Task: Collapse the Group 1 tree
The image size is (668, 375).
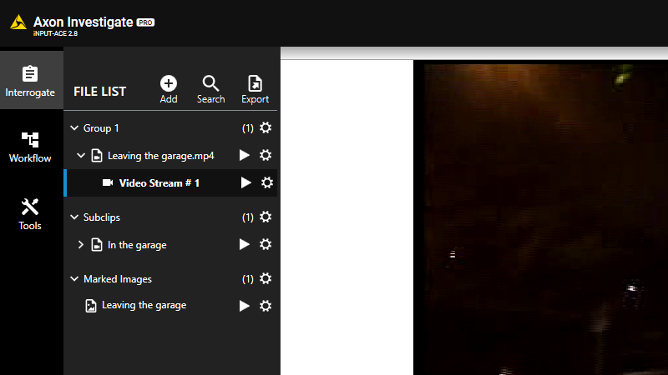Action: click(74, 128)
